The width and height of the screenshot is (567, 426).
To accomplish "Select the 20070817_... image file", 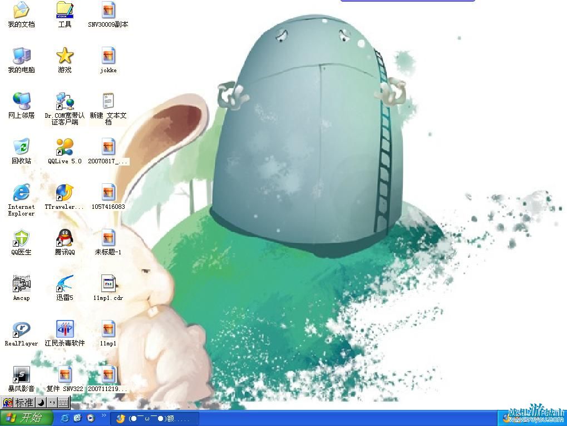I will coord(108,151).
